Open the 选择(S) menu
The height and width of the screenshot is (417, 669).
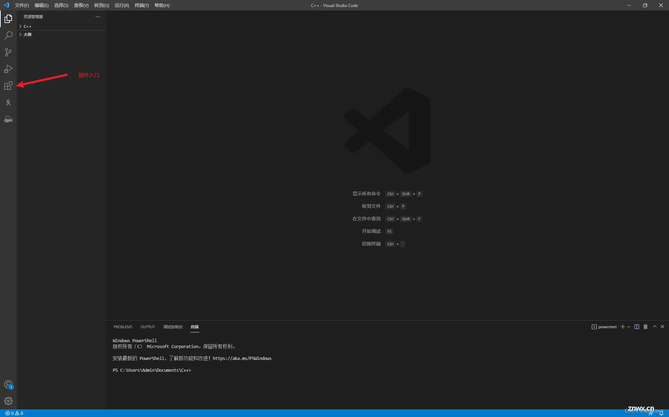(x=61, y=5)
